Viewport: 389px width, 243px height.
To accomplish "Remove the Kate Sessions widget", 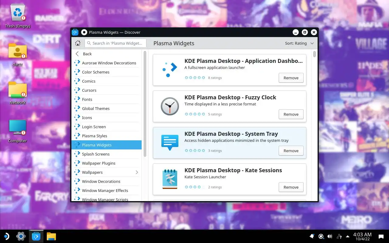I will (x=291, y=187).
